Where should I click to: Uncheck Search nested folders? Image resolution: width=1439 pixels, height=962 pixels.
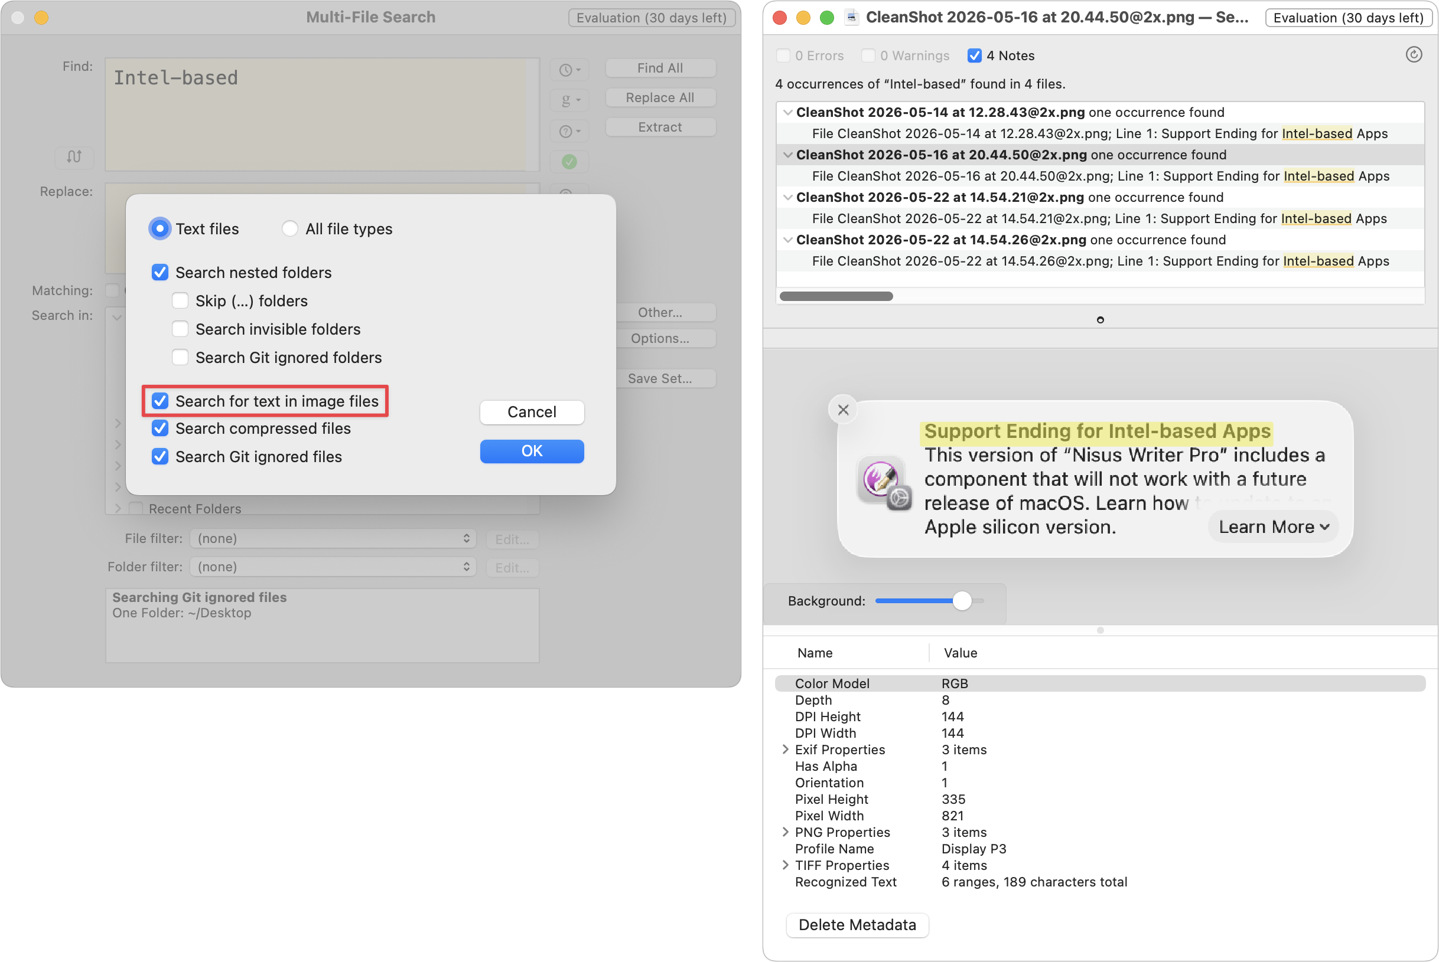tap(159, 273)
